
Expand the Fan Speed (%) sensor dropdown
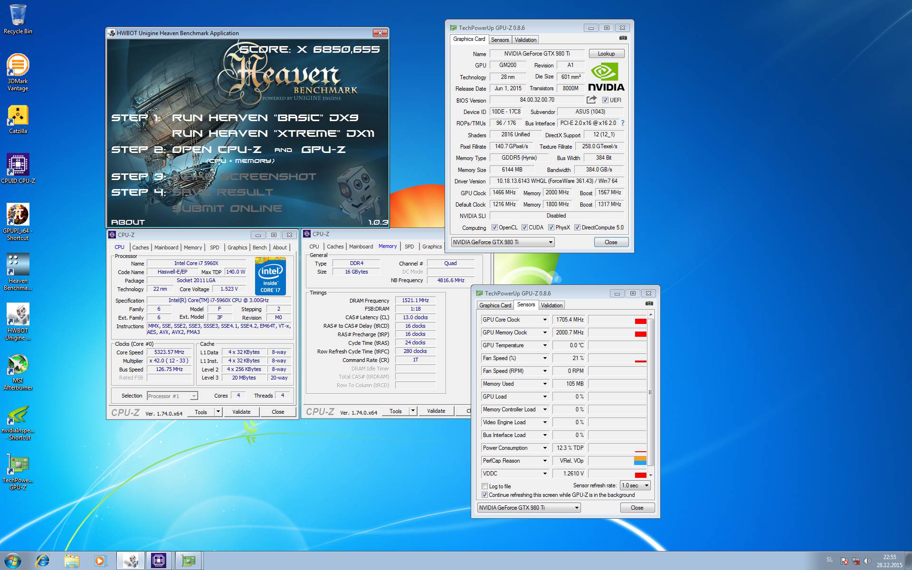point(545,358)
